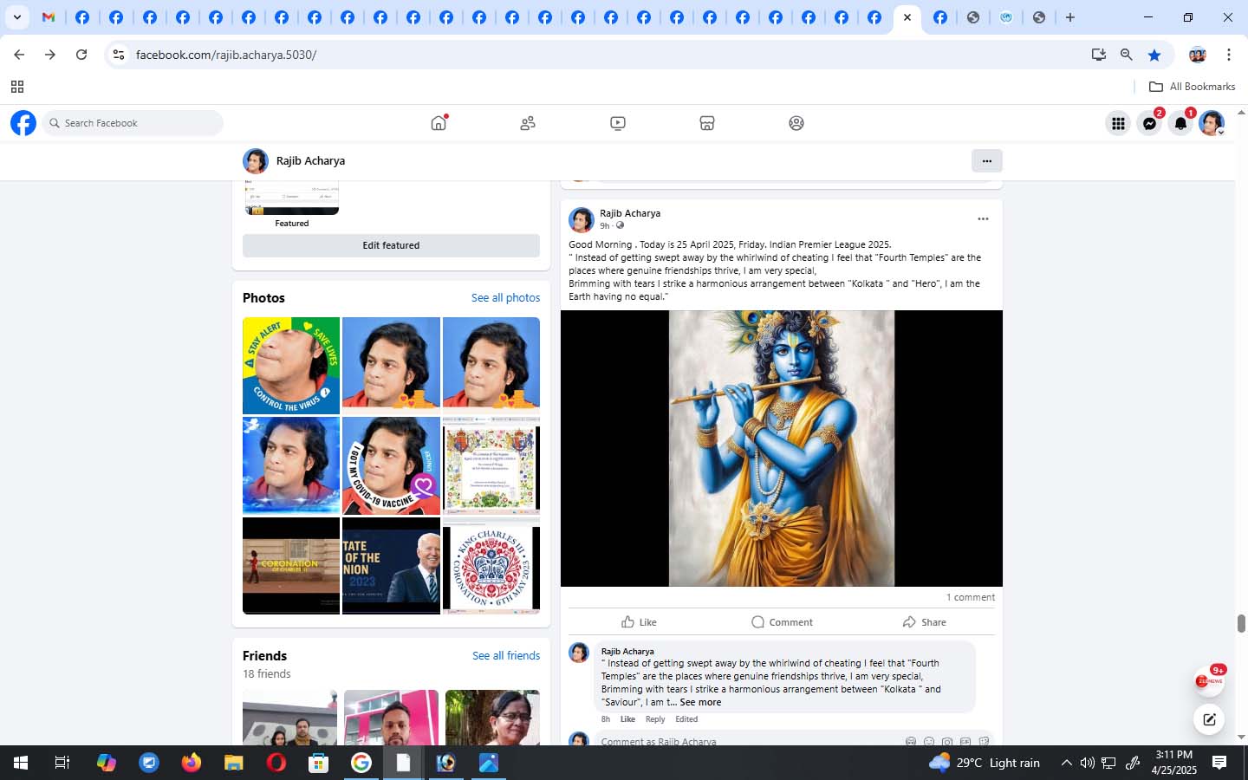Open Chrome three-dot menu

click(1229, 55)
